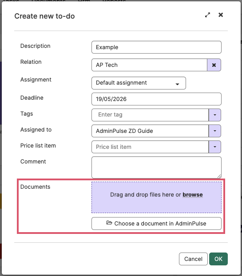This screenshot has height=276, width=242.
Task: Close the Create new to-do dialog
Action: [x=221, y=15]
